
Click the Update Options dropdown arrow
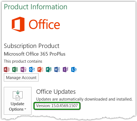pos(25,109)
